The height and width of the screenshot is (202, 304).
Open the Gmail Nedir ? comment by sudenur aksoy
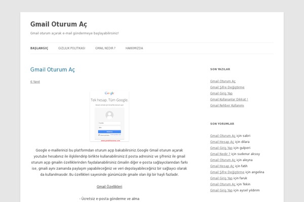pos(220,154)
